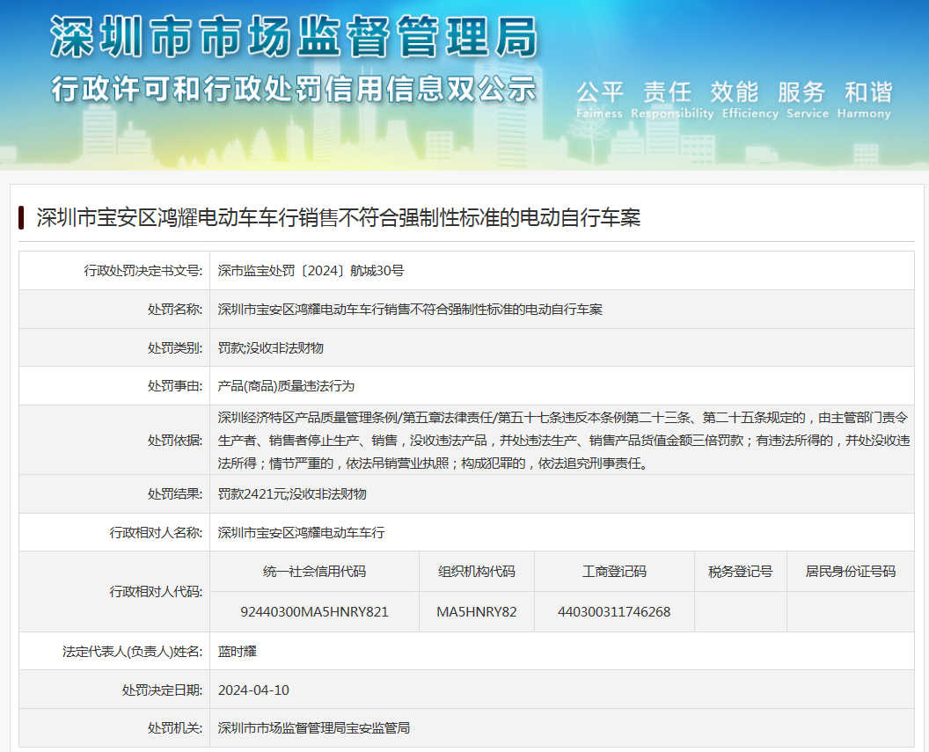Select the decision date 2024-04-10
929x752 pixels.
point(253,690)
